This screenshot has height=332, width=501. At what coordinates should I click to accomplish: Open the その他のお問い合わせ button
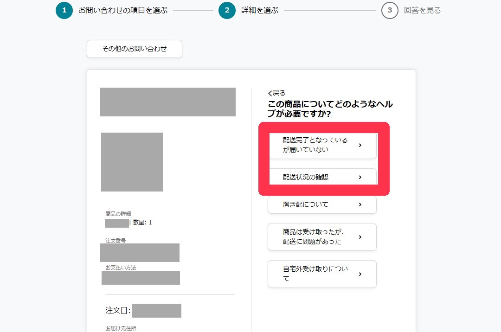click(x=135, y=49)
